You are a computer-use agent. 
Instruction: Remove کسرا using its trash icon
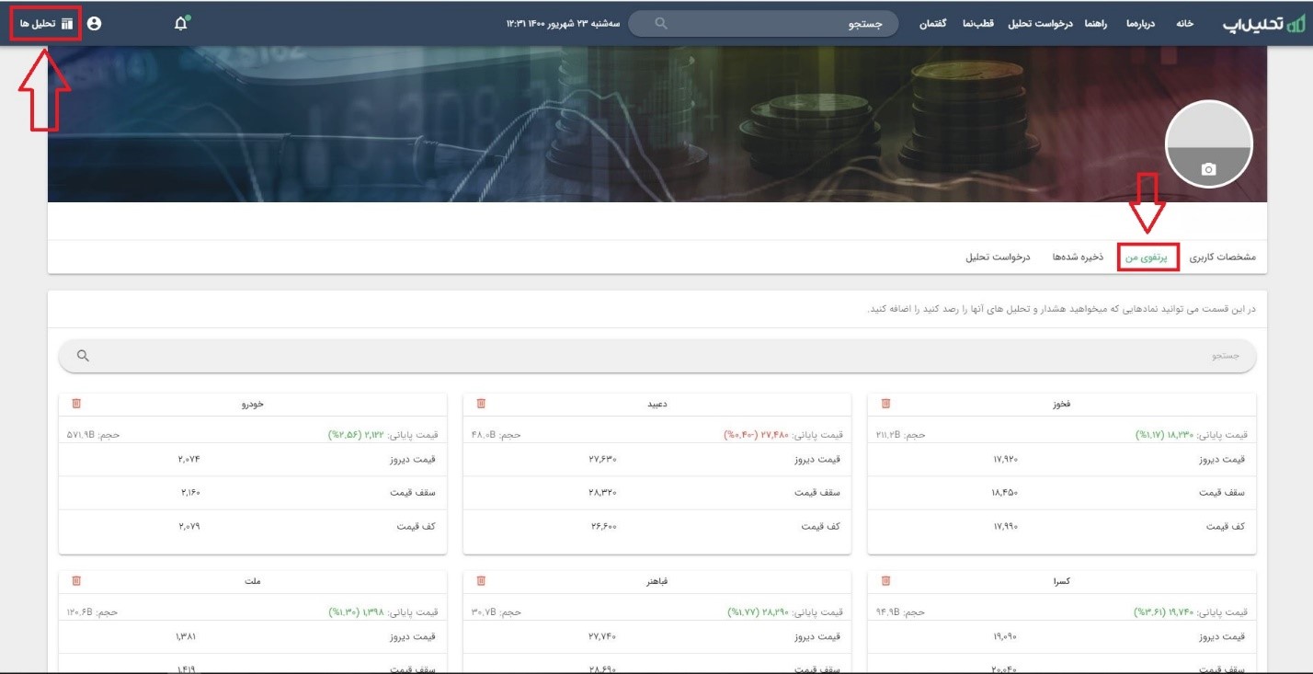click(885, 581)
